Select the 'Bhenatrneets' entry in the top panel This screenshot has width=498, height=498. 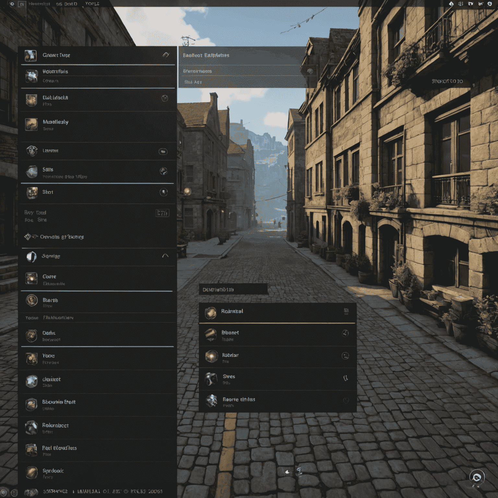(197, 71)
